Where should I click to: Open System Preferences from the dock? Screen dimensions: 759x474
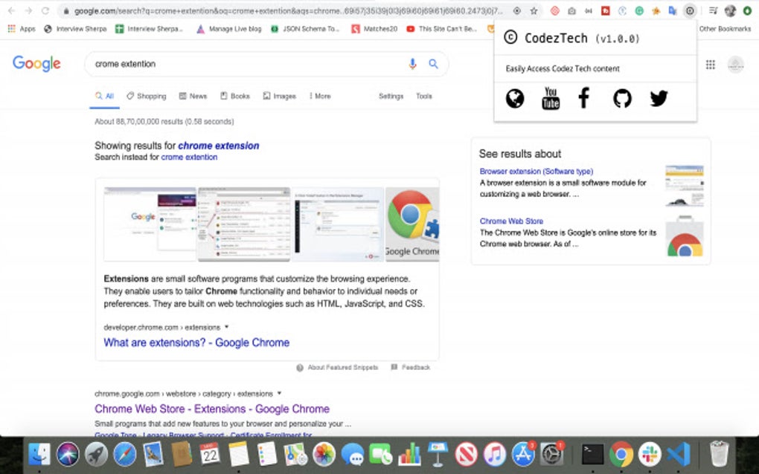point(552,454)
